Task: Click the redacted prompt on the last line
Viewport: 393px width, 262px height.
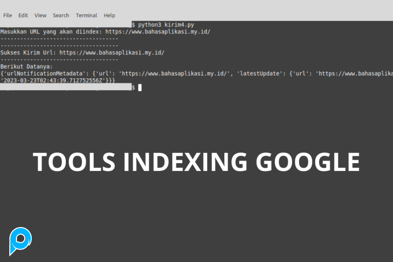Action: point(65,88)
